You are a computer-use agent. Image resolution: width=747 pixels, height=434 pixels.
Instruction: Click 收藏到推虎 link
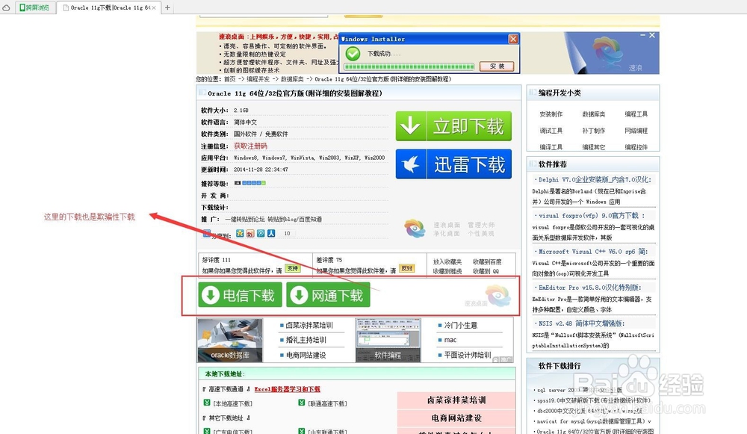click(447, 272)
